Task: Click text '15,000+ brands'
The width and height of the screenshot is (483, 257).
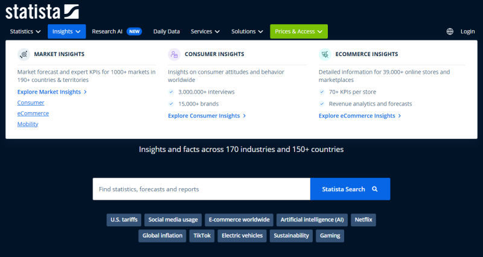Action: point(199,104)
